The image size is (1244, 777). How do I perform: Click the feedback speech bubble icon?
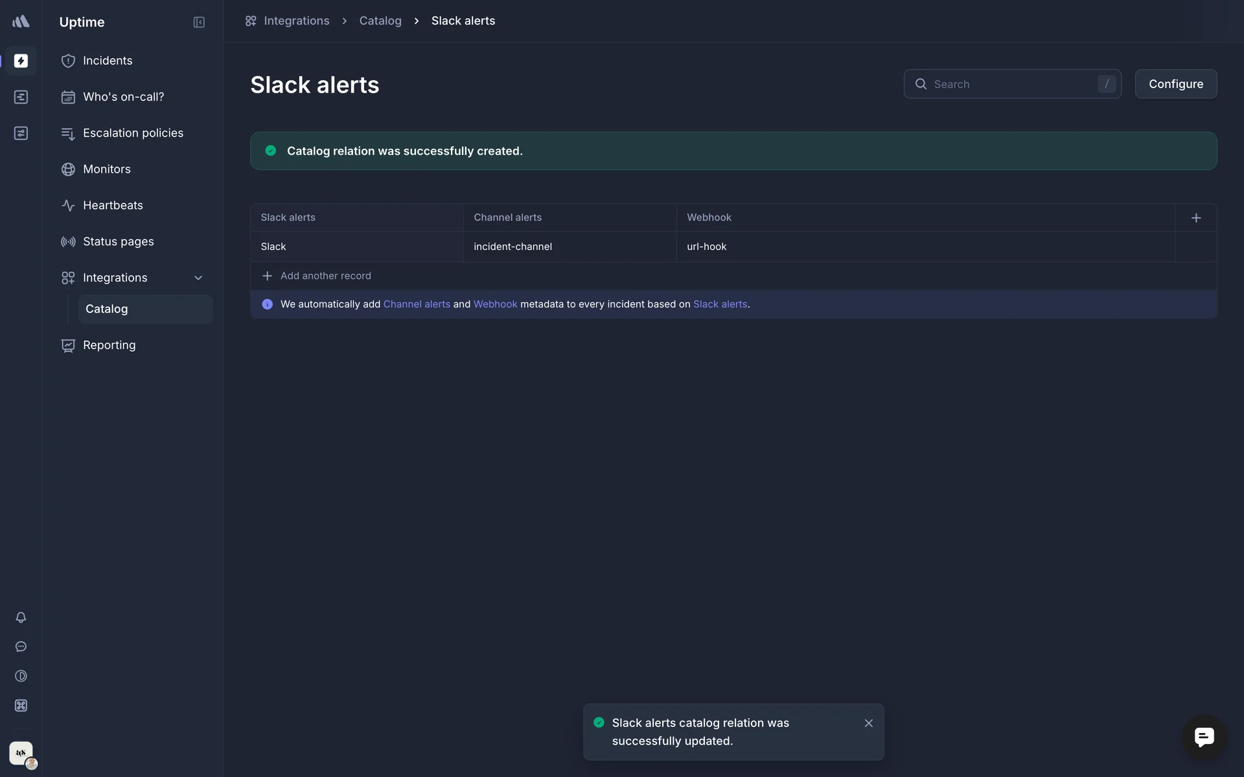[x=21, y=646]
